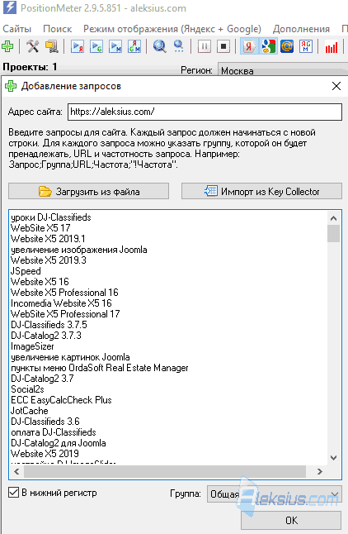The height and width of the screenshot is (534, 348).
Task: Click the 'Адрес сайта' URL input field
Action: [205, 112]
